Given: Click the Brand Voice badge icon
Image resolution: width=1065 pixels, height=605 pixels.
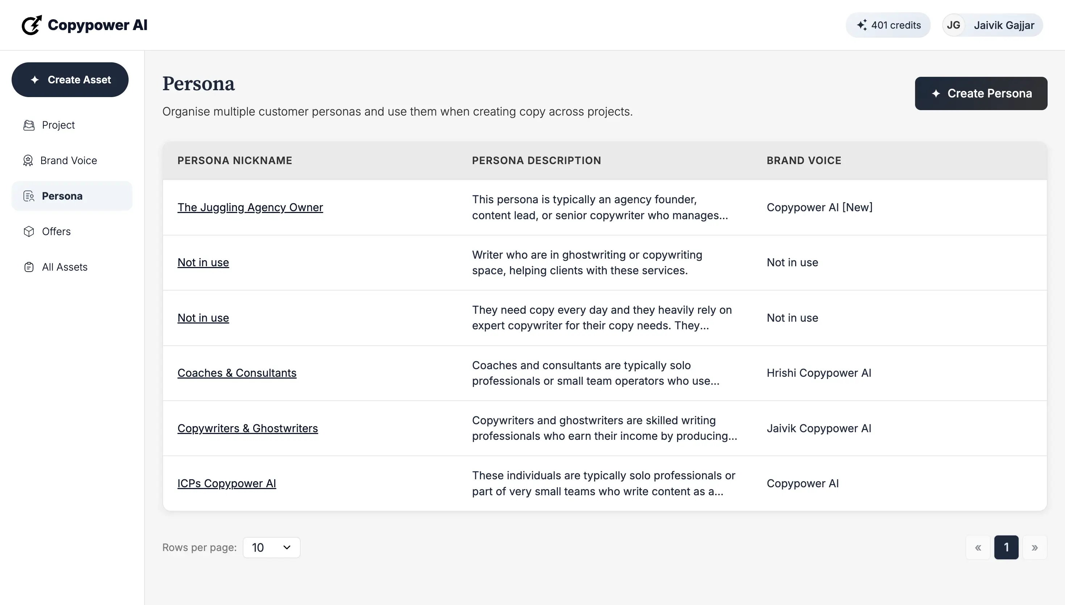Looking at the screenshot, I should (x=28, y=160).
